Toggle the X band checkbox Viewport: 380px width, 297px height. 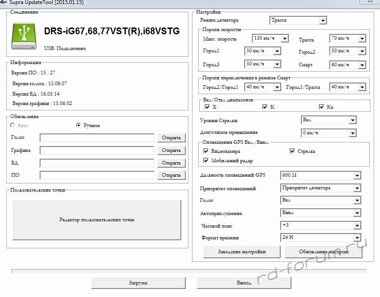click(207, 107)
